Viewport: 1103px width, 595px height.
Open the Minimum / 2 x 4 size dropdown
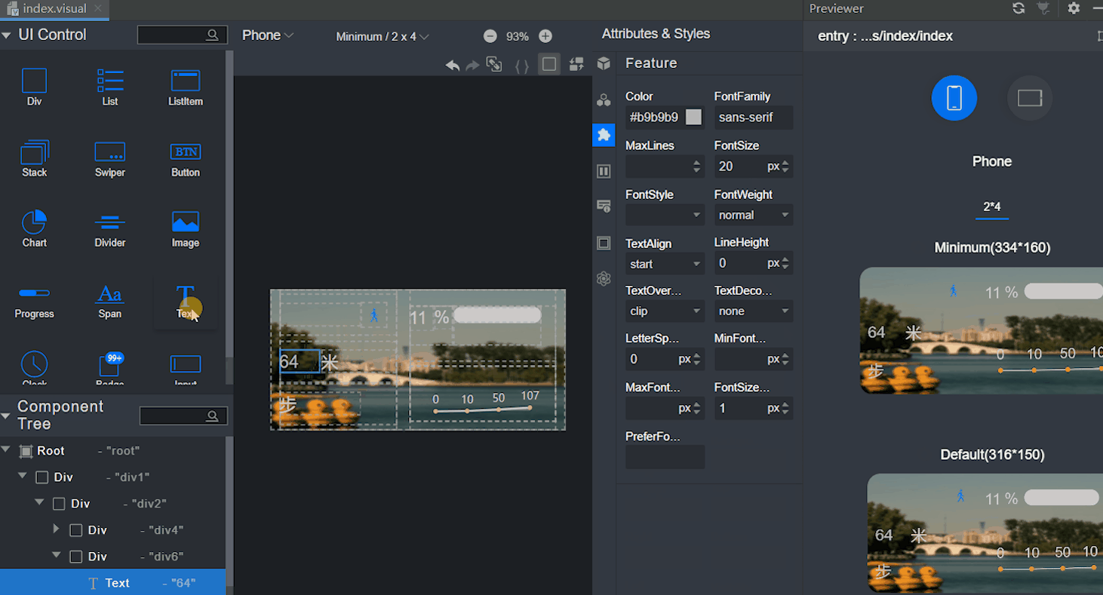coord(383,36)
